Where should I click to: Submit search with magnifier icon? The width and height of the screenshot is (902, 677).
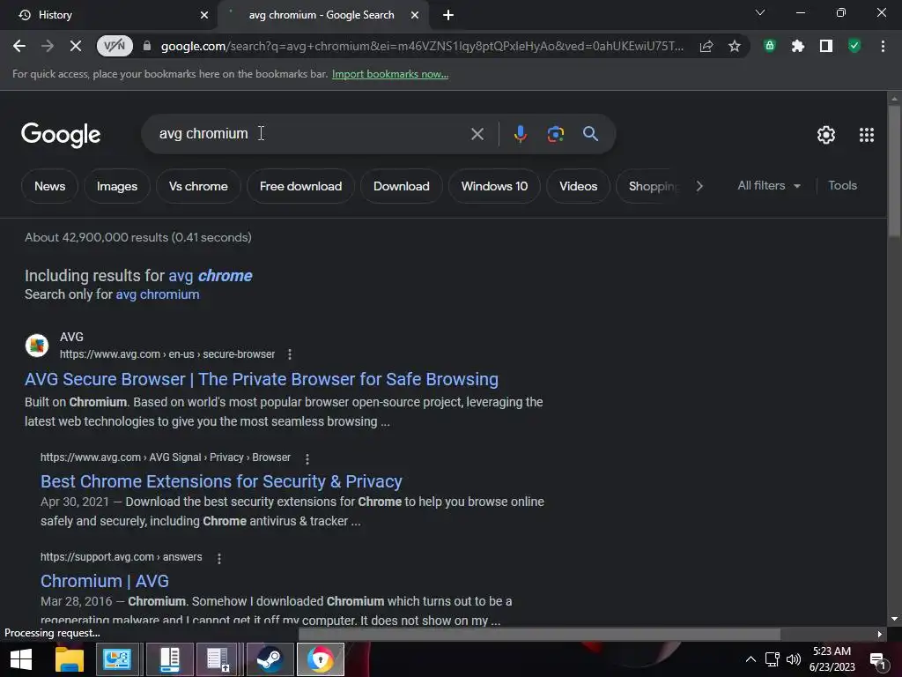(590, 134)
